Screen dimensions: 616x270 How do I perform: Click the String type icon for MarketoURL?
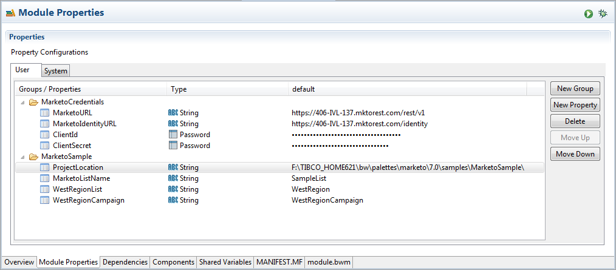(173, 113)
